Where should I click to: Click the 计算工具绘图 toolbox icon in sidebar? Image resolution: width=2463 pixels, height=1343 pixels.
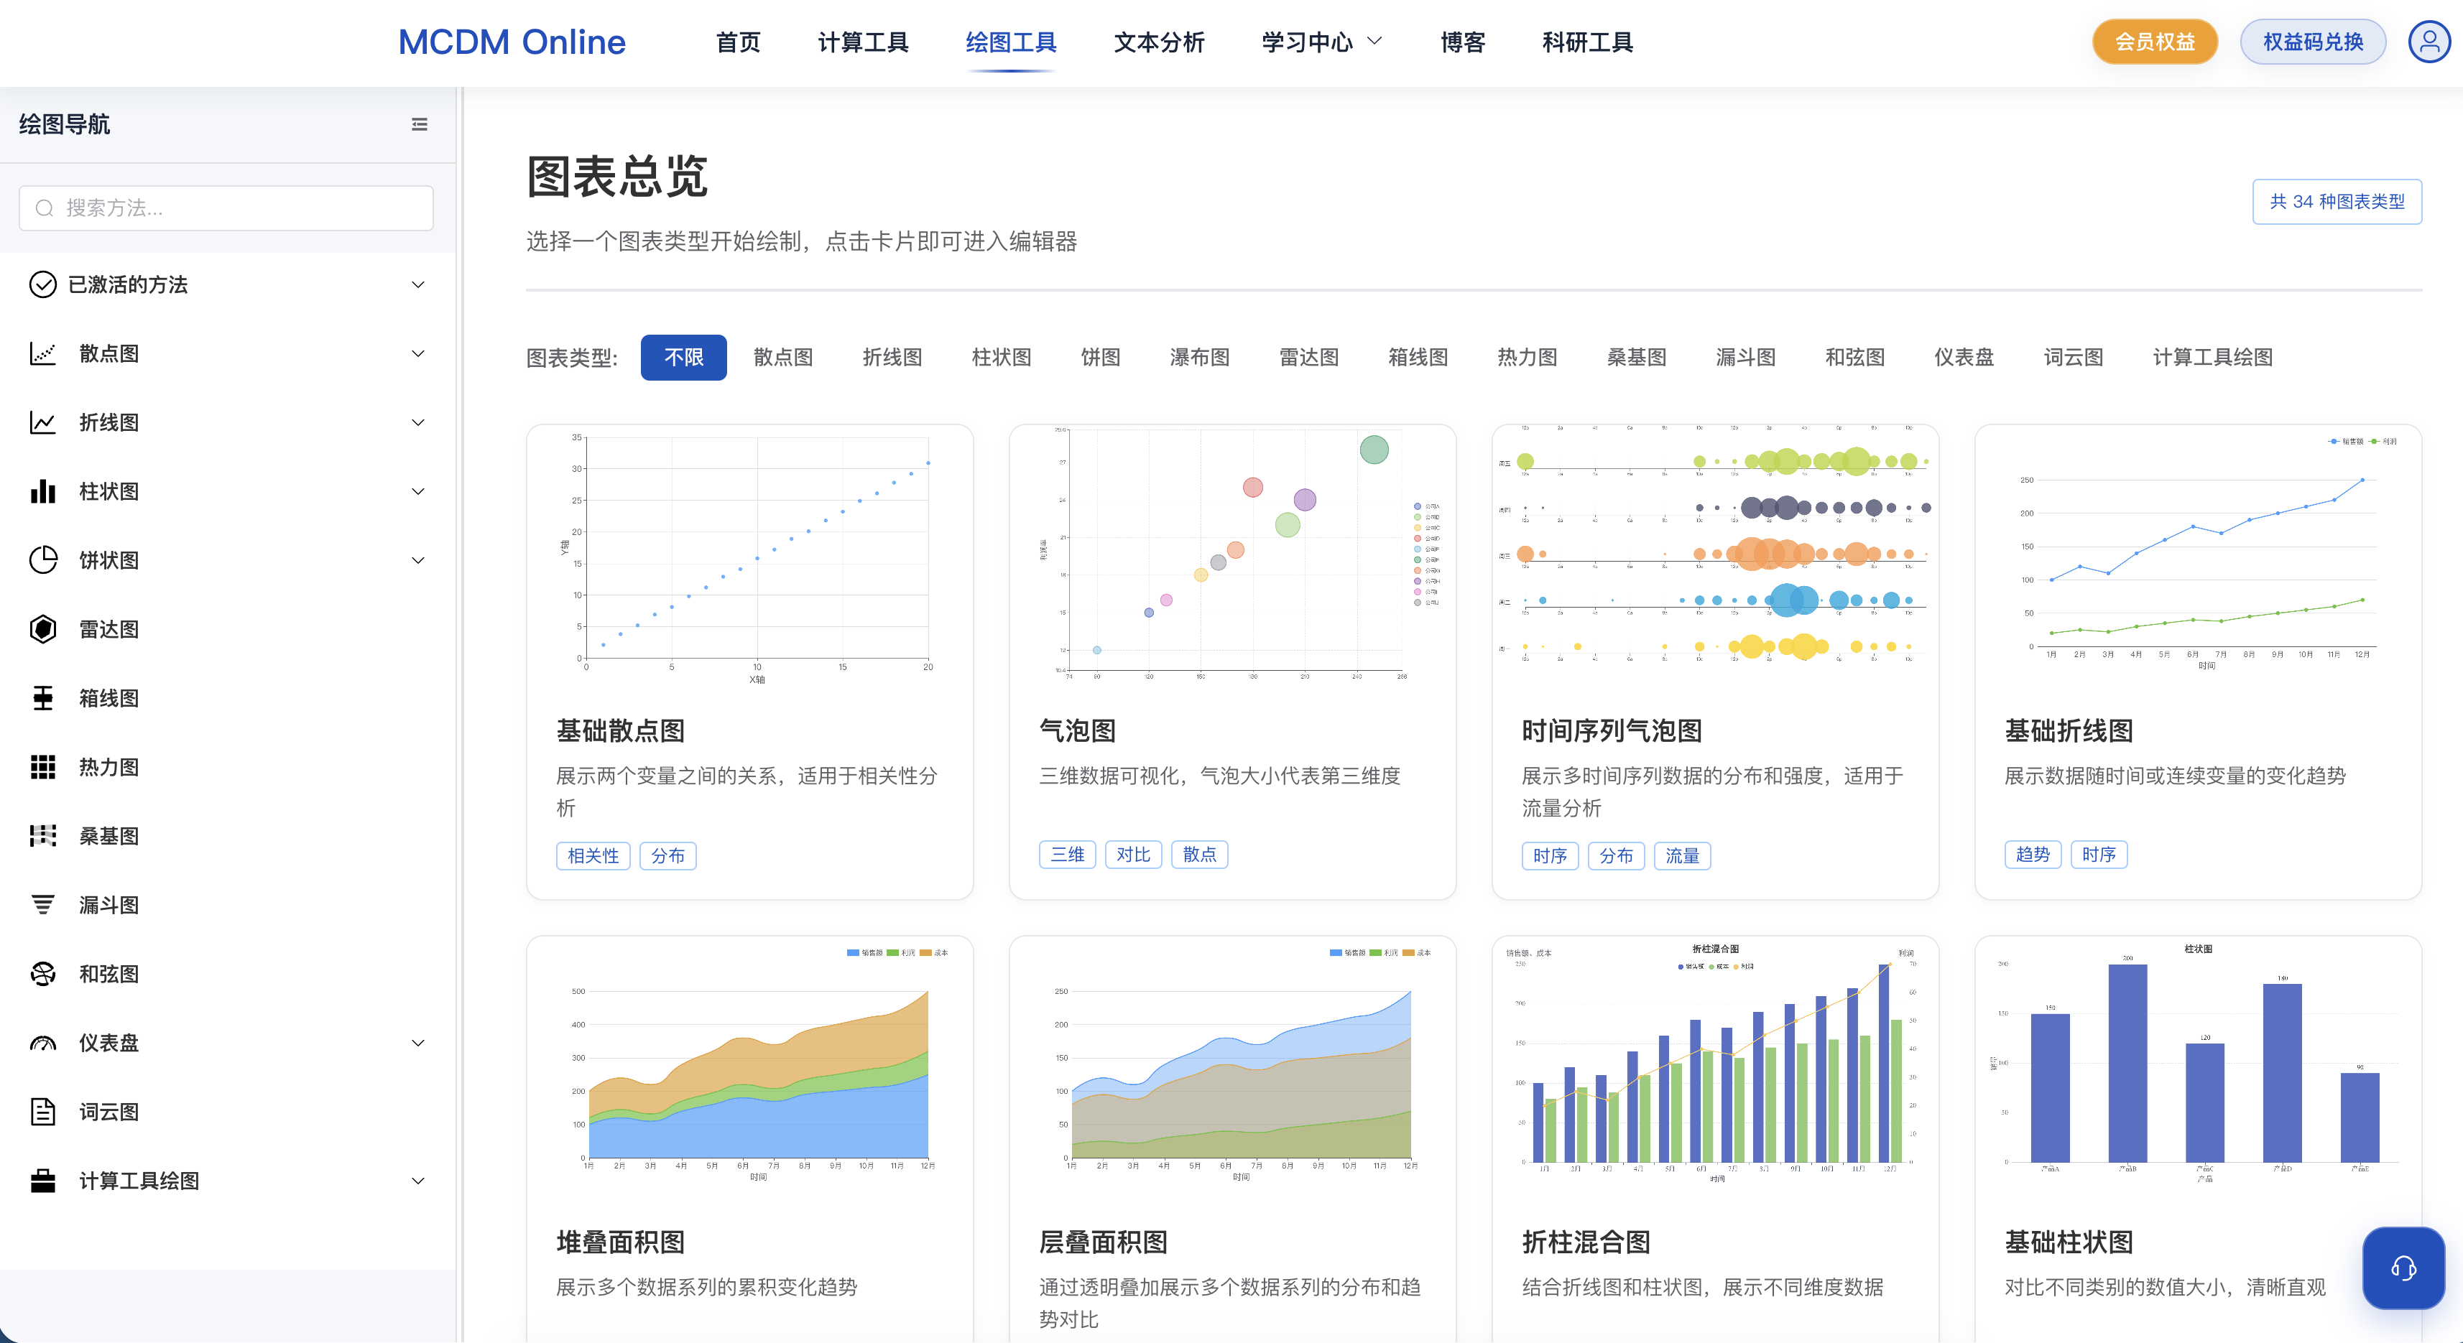point(42,1181)
